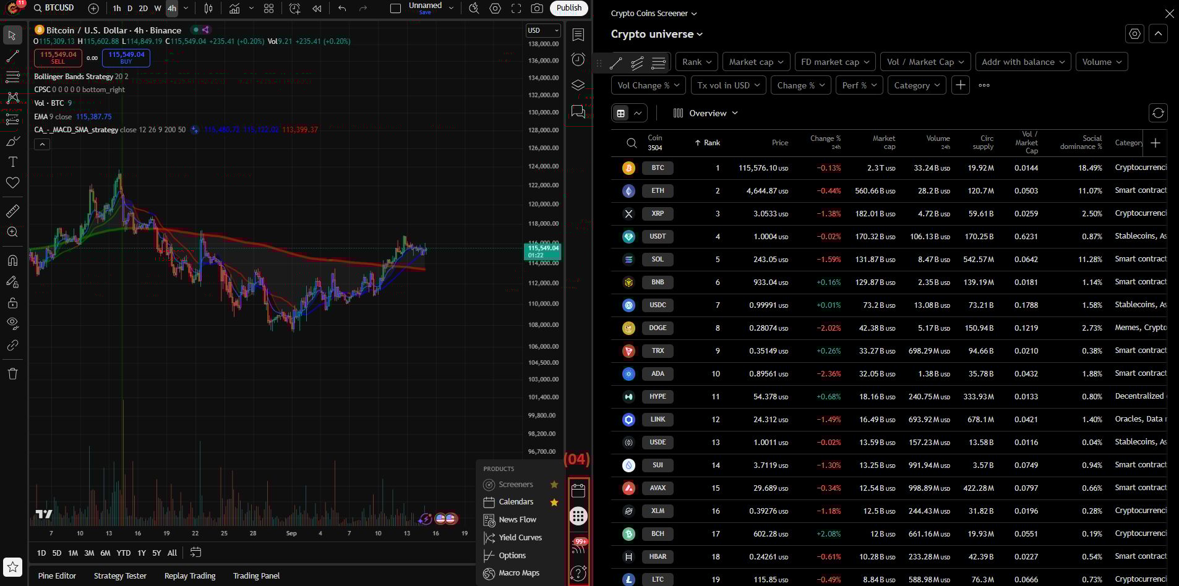Switch screener to chart view
This screenshot has width=1179, height=586.
(638, 113)
